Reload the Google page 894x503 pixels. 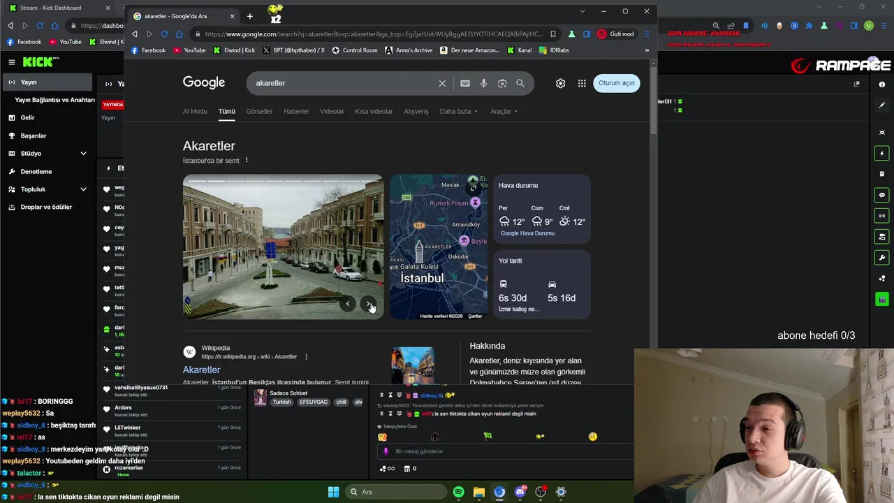pos(164,34)
